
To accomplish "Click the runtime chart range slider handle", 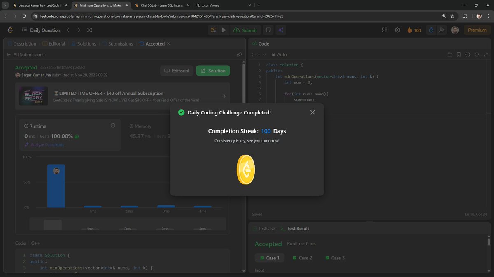I will point(53,224).
